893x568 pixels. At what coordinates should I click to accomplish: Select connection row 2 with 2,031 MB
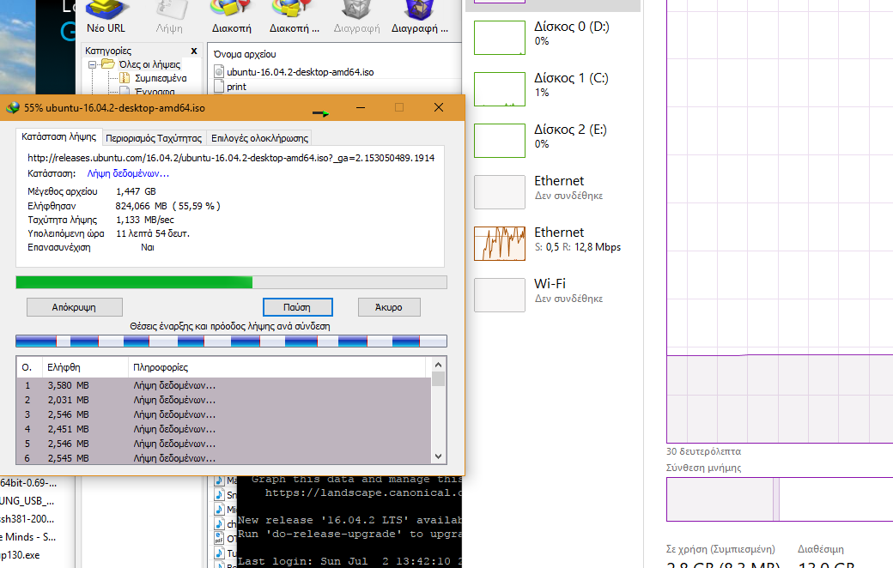224,400
